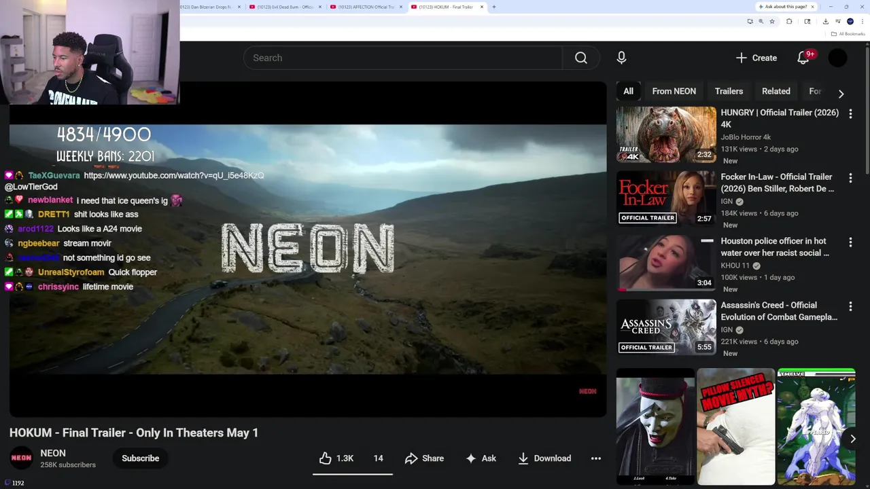Open more actions ellipsis under video
Viewport: 870px width, 489px height.
coord(595,458)
